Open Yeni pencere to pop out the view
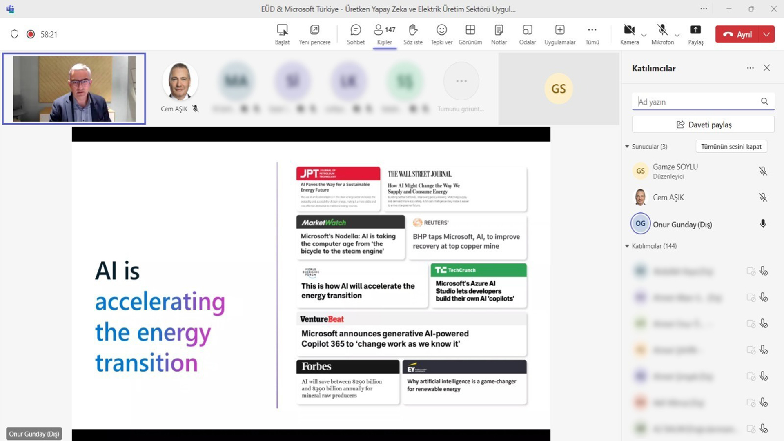 coord(314,34)
